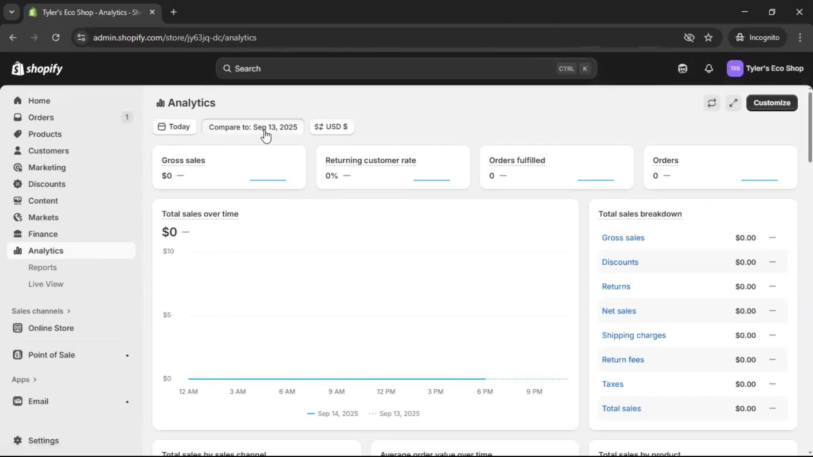Open the Orders section in the sidebar
The width and height of the screenshot is (813, 457).
pyautogui.click(x=40, y=117)
